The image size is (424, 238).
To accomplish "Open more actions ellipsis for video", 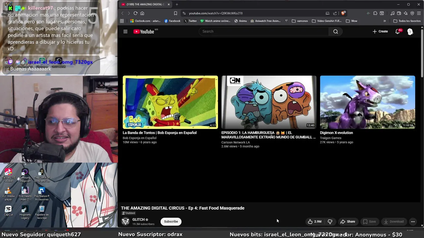I will tap(413, 221).
